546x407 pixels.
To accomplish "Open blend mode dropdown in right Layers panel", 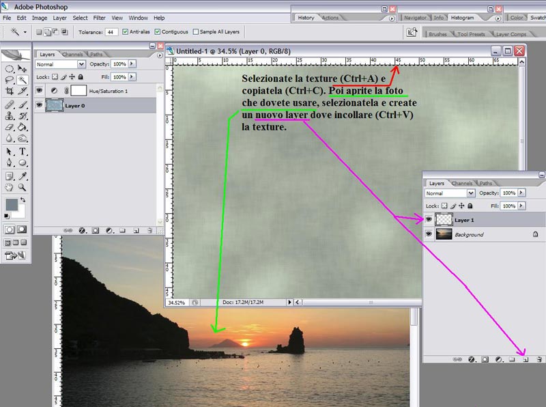I will (x=471, y=193).
